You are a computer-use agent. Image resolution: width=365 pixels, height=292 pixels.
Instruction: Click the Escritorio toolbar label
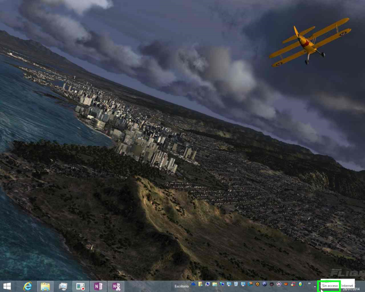[x=181, y=286]
